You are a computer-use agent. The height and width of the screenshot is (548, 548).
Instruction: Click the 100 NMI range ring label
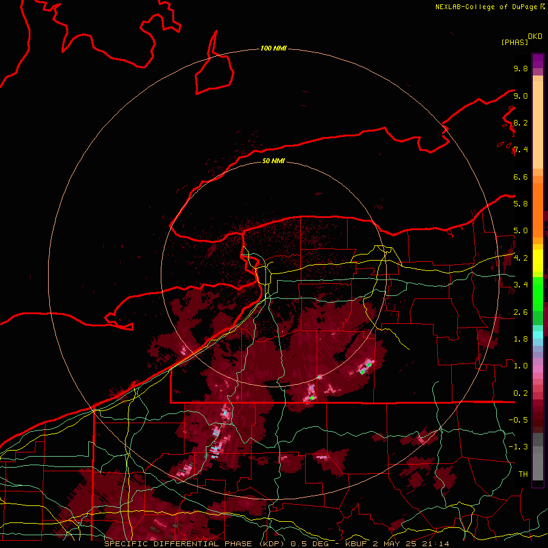point(273,48)
